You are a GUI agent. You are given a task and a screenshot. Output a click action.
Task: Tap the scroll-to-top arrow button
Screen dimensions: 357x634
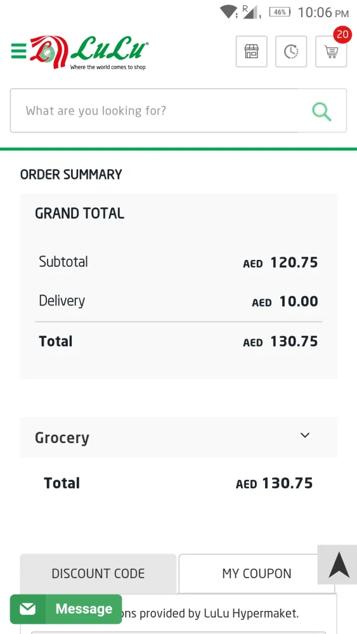(338, 564)
